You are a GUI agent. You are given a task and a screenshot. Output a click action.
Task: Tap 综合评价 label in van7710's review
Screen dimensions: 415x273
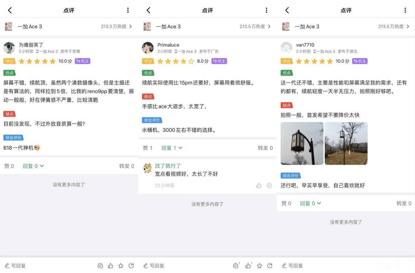click(x=290, y=176)
